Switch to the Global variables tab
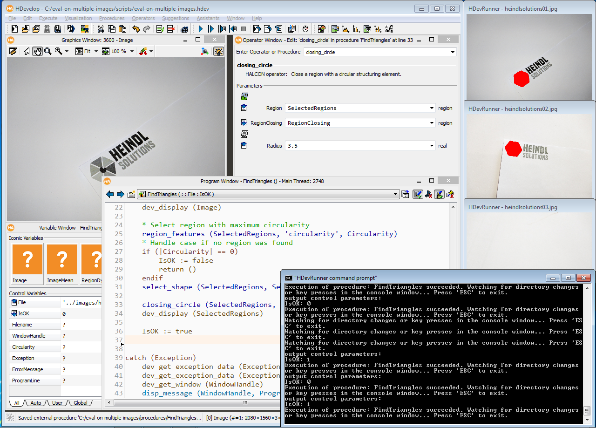596x428 pixels. click(80, 403)
